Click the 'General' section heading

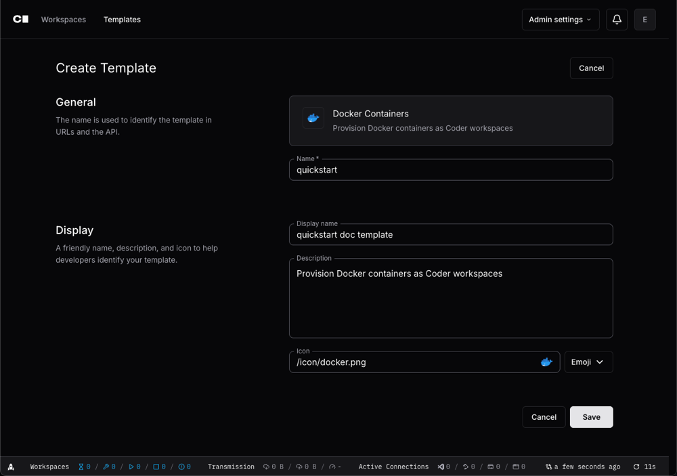[x=76, y=102]
